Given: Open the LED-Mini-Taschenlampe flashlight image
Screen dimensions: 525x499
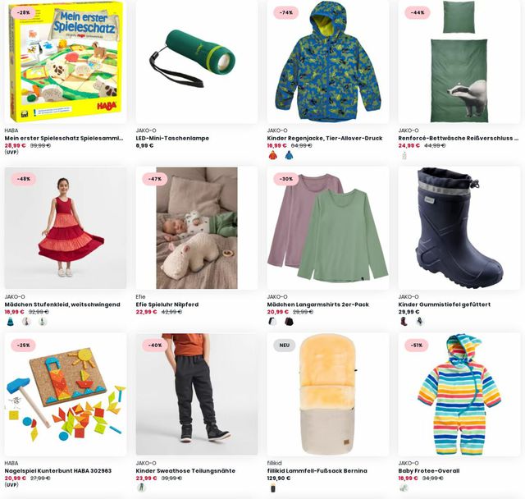Looking at the screenshot, I should 197,62.
